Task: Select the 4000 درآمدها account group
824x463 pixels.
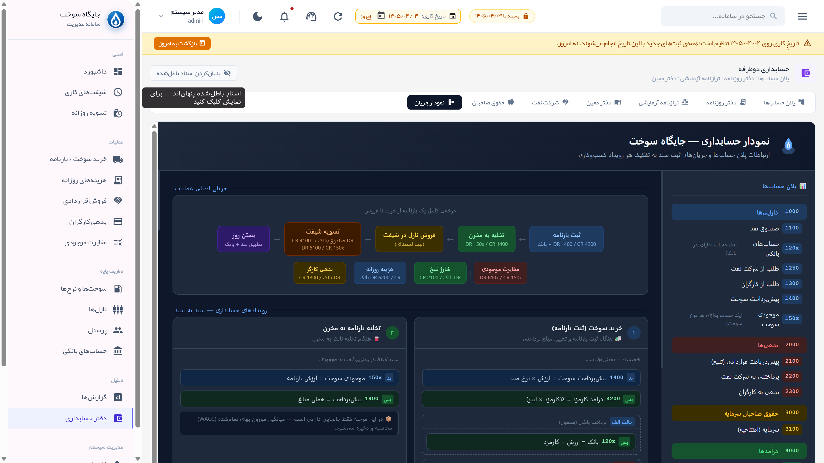Action: (x=739, y=451)
